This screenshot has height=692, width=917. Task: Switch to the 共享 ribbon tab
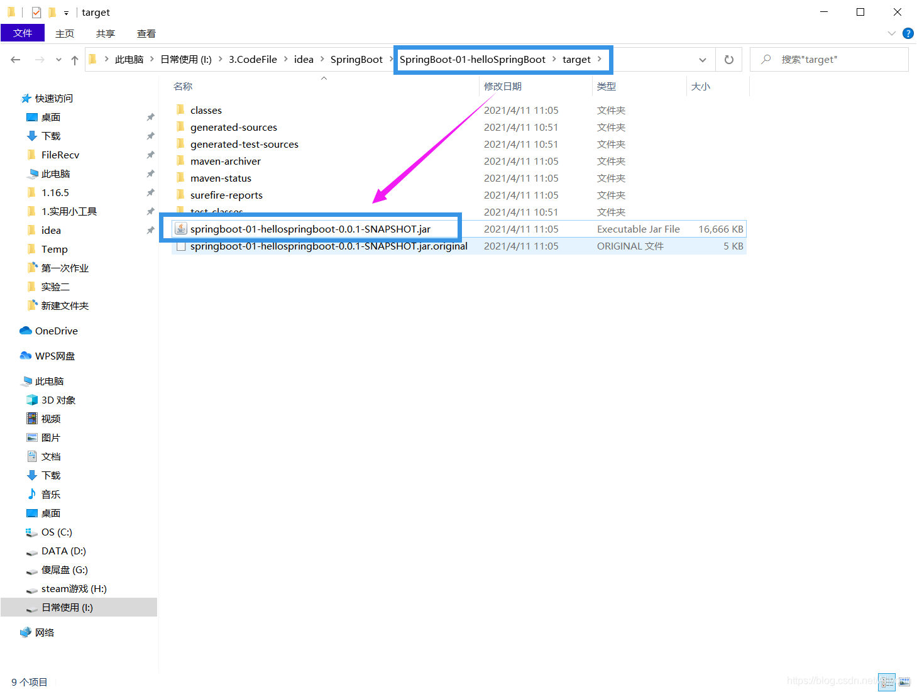106,33
